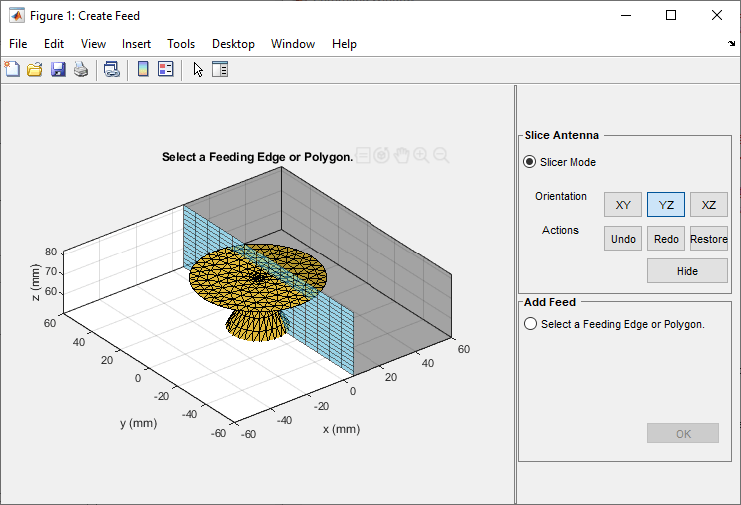This screenshot has width=741, height=505.
Task: Click the 'Select a Feeding Edge or Polygon.' plot title
Action: pos(257,157)
